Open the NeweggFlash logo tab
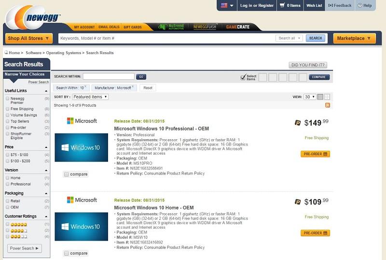The height and width of the screenshot is (260, 386). (205, 27)
